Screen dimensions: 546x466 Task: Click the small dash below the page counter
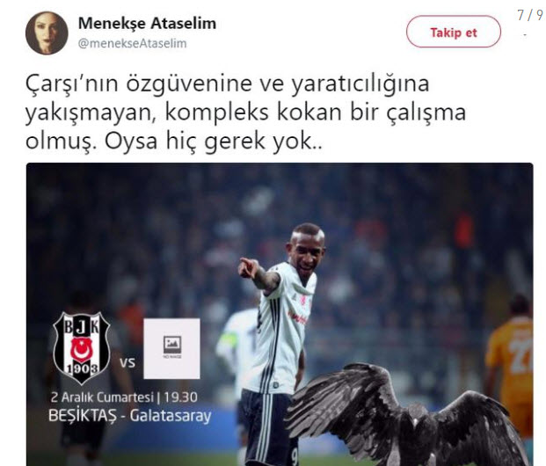pyautogui.click(x=525, y=34)
